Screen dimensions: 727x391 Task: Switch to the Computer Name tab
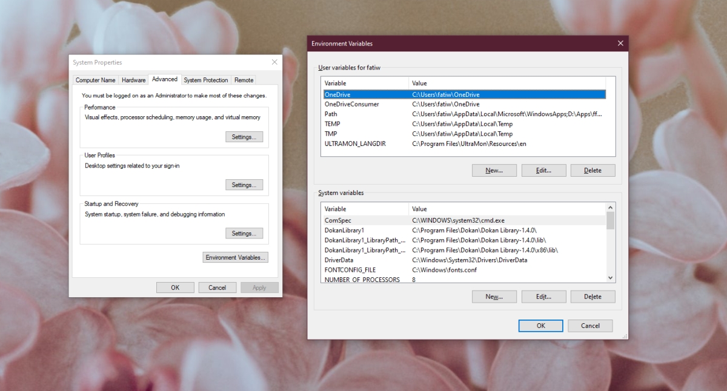[x=95, y=80]
